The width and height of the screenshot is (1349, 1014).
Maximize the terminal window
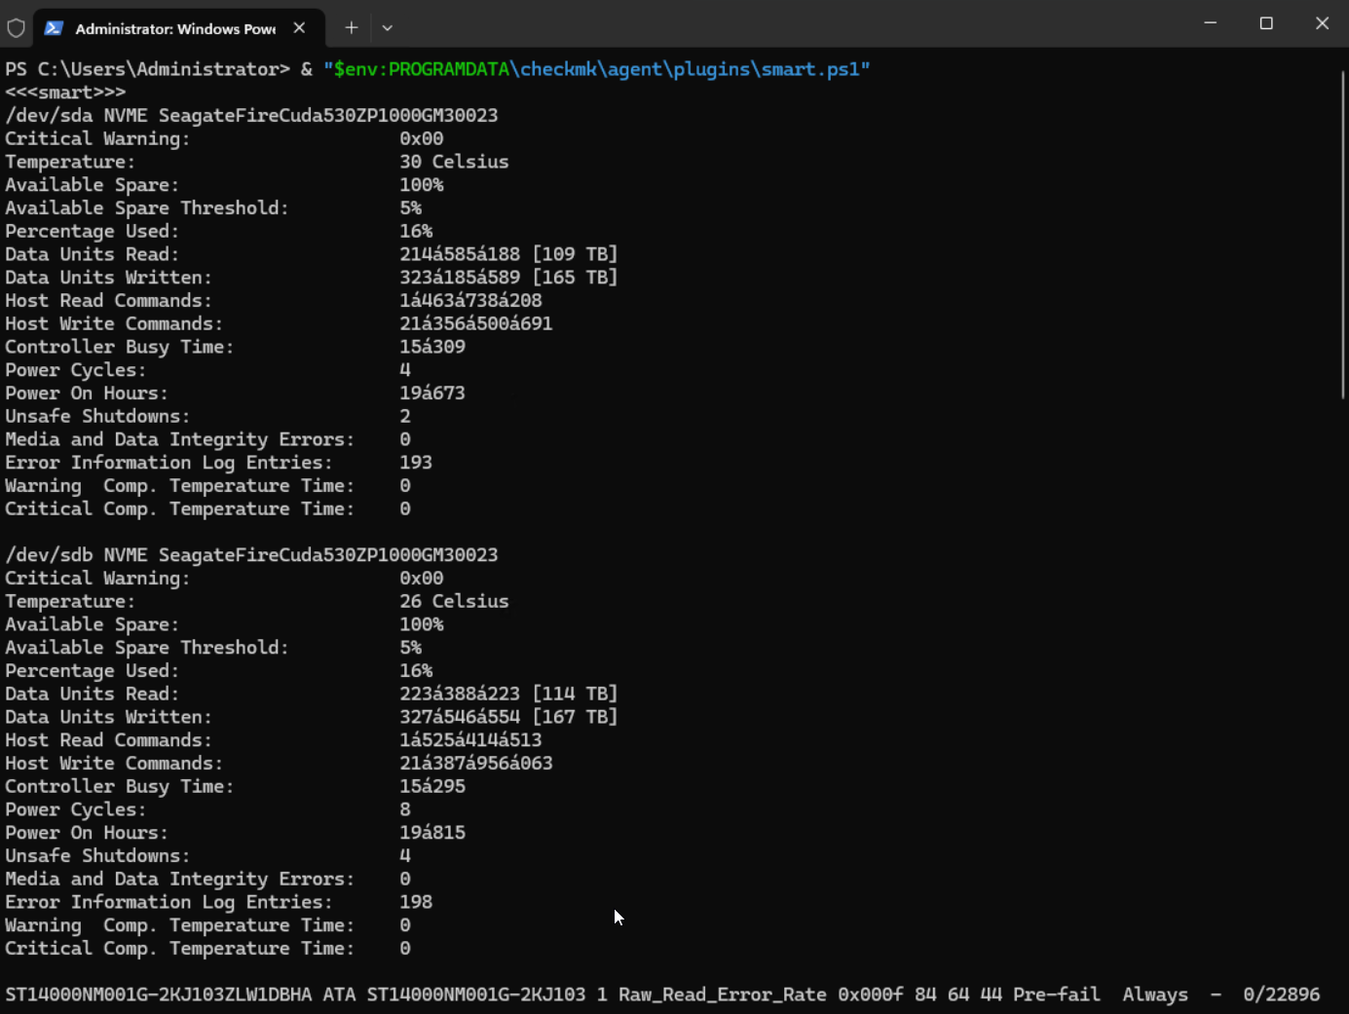pyautogui.click(x=1266, y=23)
